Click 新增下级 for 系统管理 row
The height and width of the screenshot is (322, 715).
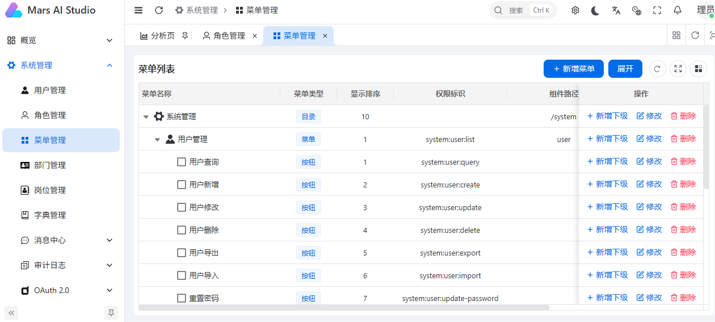pos(607,116)
